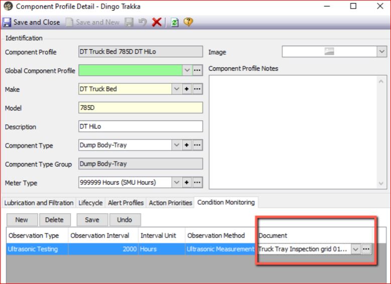Image resolution: width=391 pixels, height=284 pixels.
Task: Add new Meter Type with plus icon
Action: (187, 183)
